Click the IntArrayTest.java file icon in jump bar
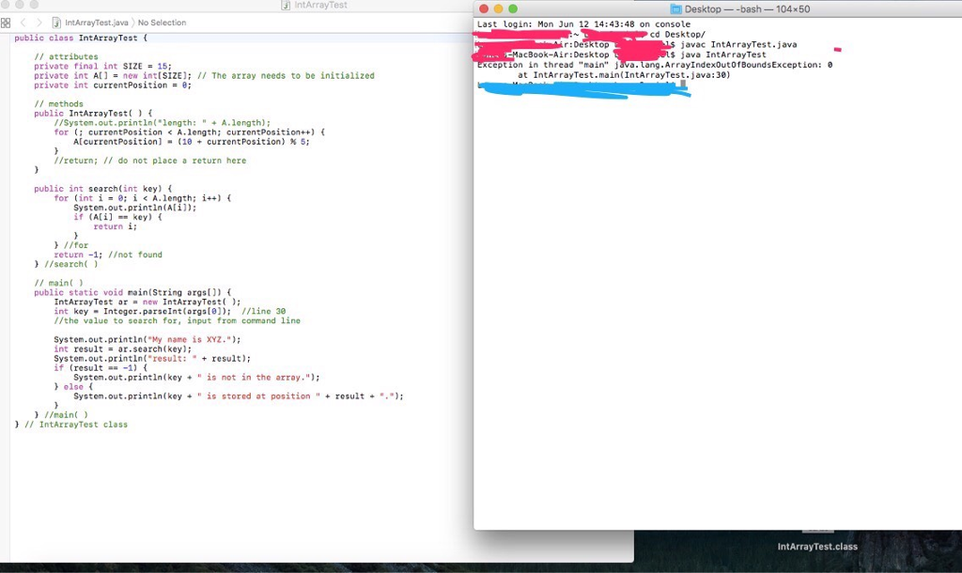This screenshot has height=573, width=962. point(57,23)
